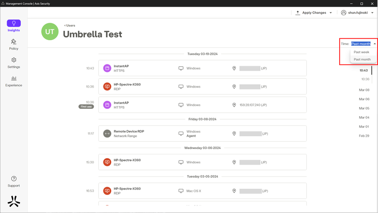378x213 pixels.
Task: Open Settings gear in sidebar
Action: (14, 60)
